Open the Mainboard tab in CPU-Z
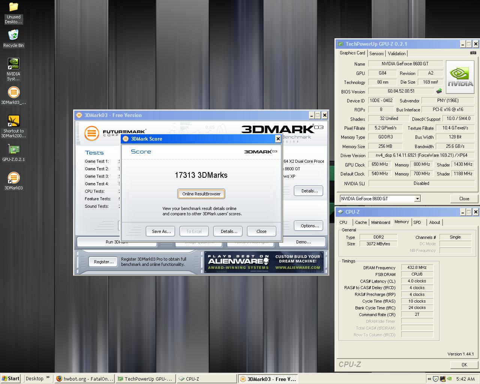 (381, 222)
